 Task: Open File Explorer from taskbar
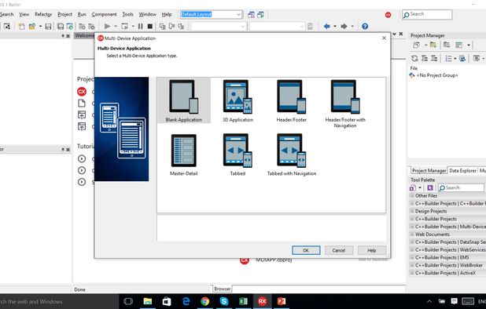pyautogui.click(x=148, y=301)
